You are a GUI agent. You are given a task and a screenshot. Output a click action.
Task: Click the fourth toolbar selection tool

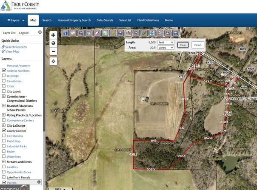(89, 33)
